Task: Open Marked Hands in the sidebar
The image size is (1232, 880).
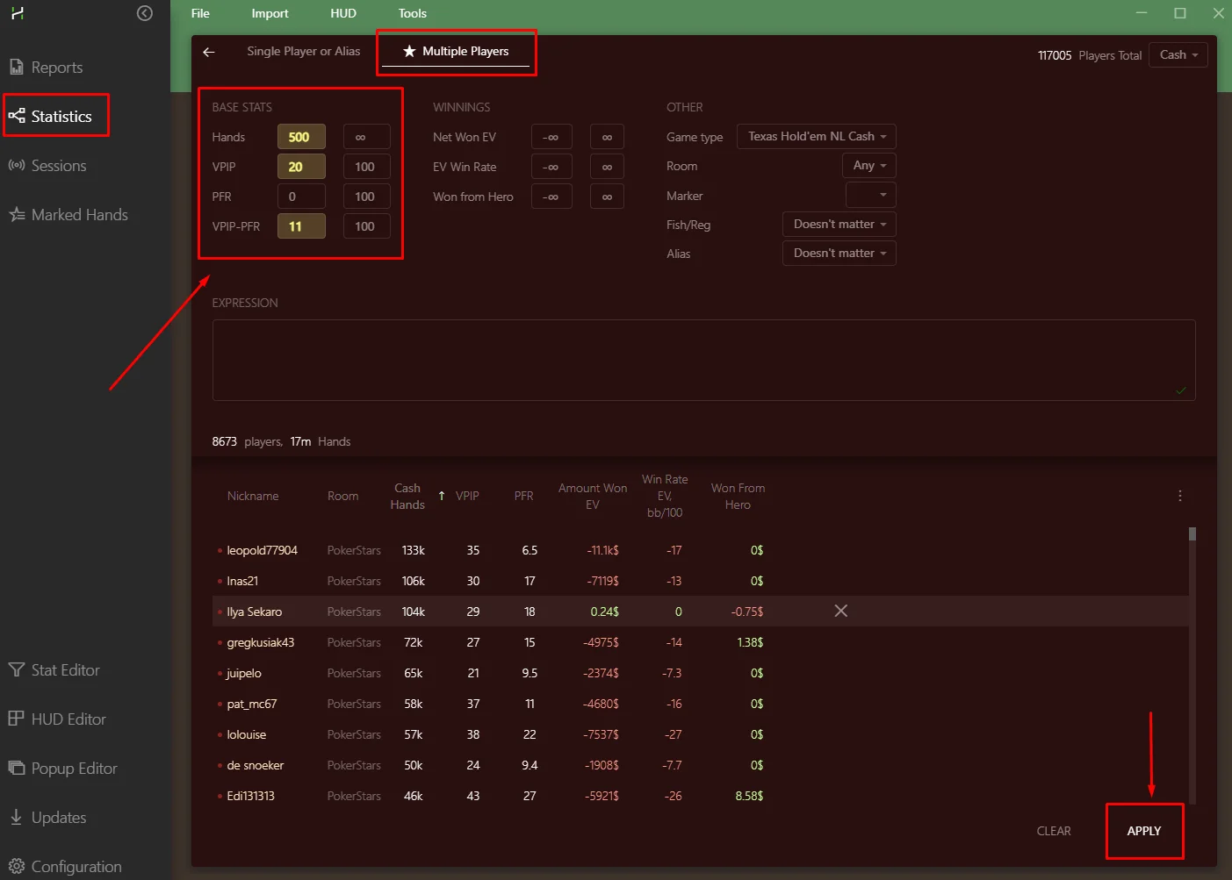Action: click(79, 215)
